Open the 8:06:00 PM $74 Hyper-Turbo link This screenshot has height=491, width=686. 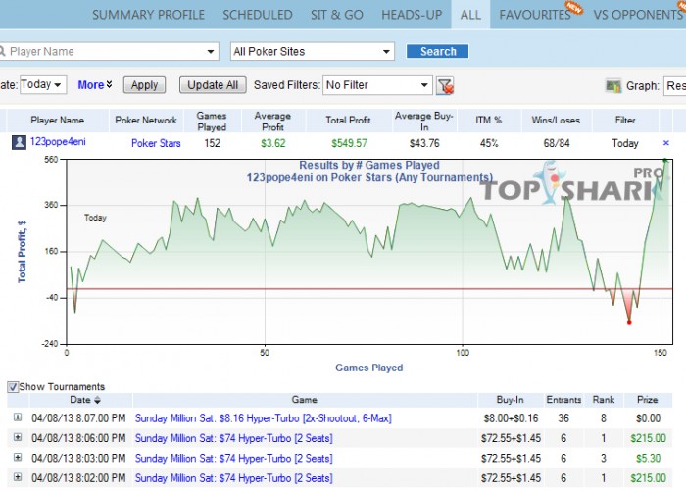tap(233, 438)
